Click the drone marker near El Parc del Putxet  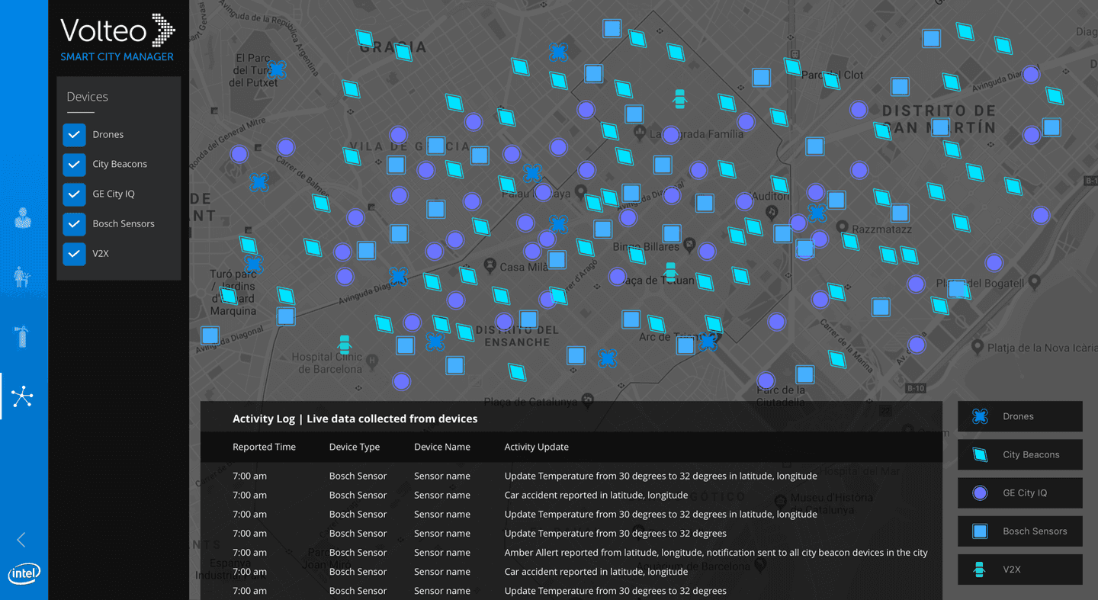277,70
